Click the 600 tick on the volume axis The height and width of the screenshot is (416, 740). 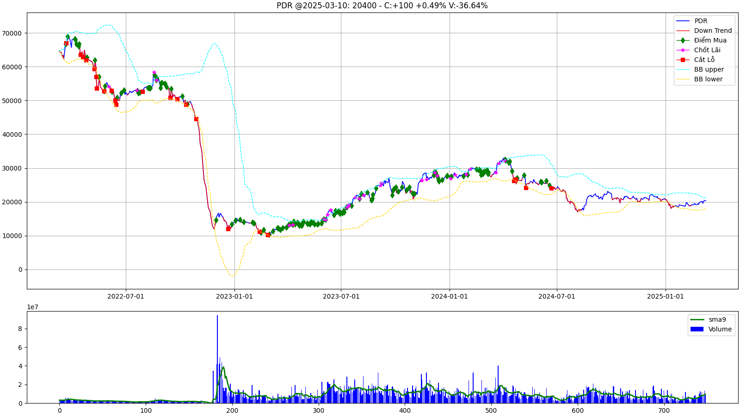[577, 410]
